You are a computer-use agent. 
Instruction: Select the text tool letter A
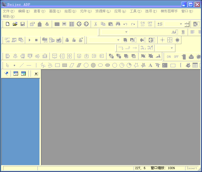150,65
